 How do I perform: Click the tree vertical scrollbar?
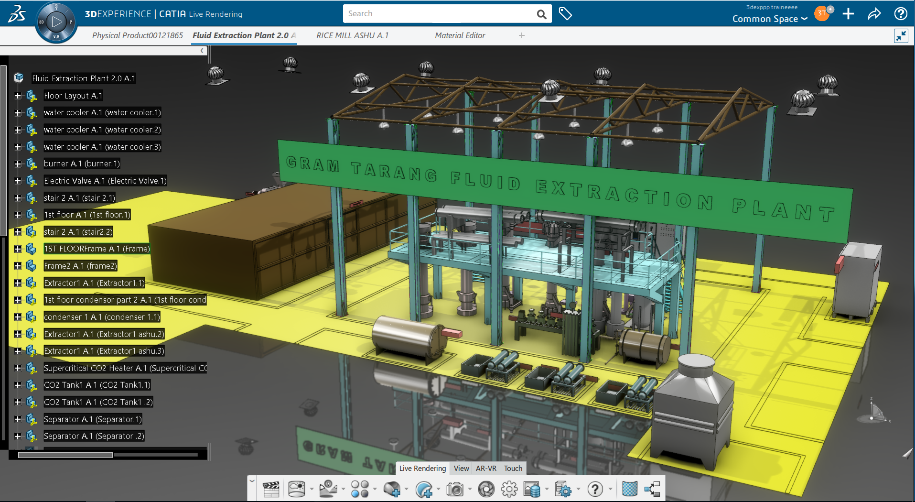click(x=4, y=151)
